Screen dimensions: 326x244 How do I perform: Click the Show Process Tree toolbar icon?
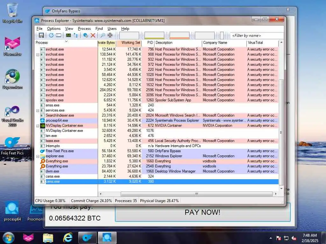pos(76,35)
